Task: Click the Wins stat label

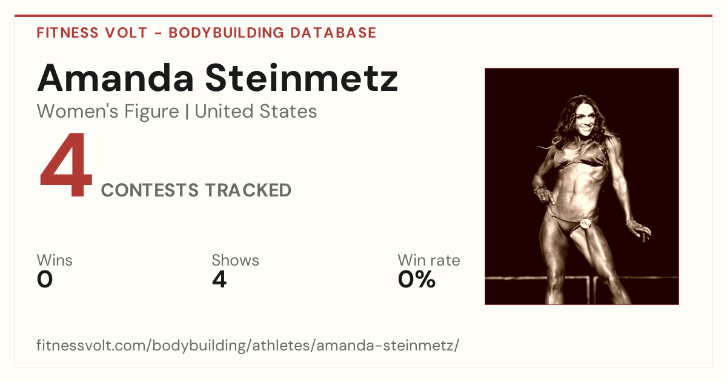Action: click(55, 260)
